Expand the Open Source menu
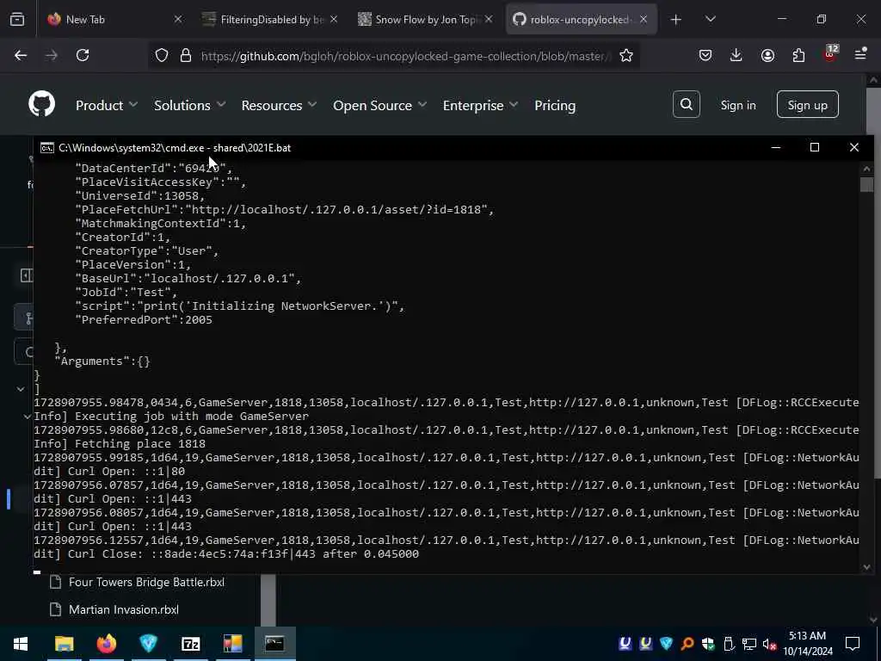881x661 pixels. pyautogui.click(x=379, y=105)
